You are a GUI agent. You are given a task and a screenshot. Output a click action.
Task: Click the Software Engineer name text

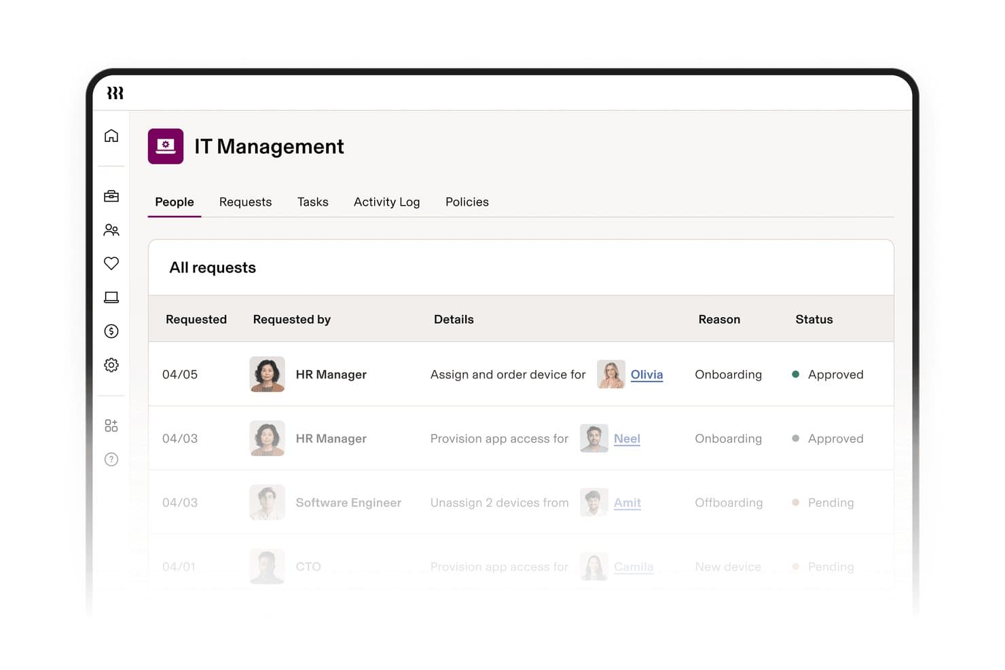point(348,503)
